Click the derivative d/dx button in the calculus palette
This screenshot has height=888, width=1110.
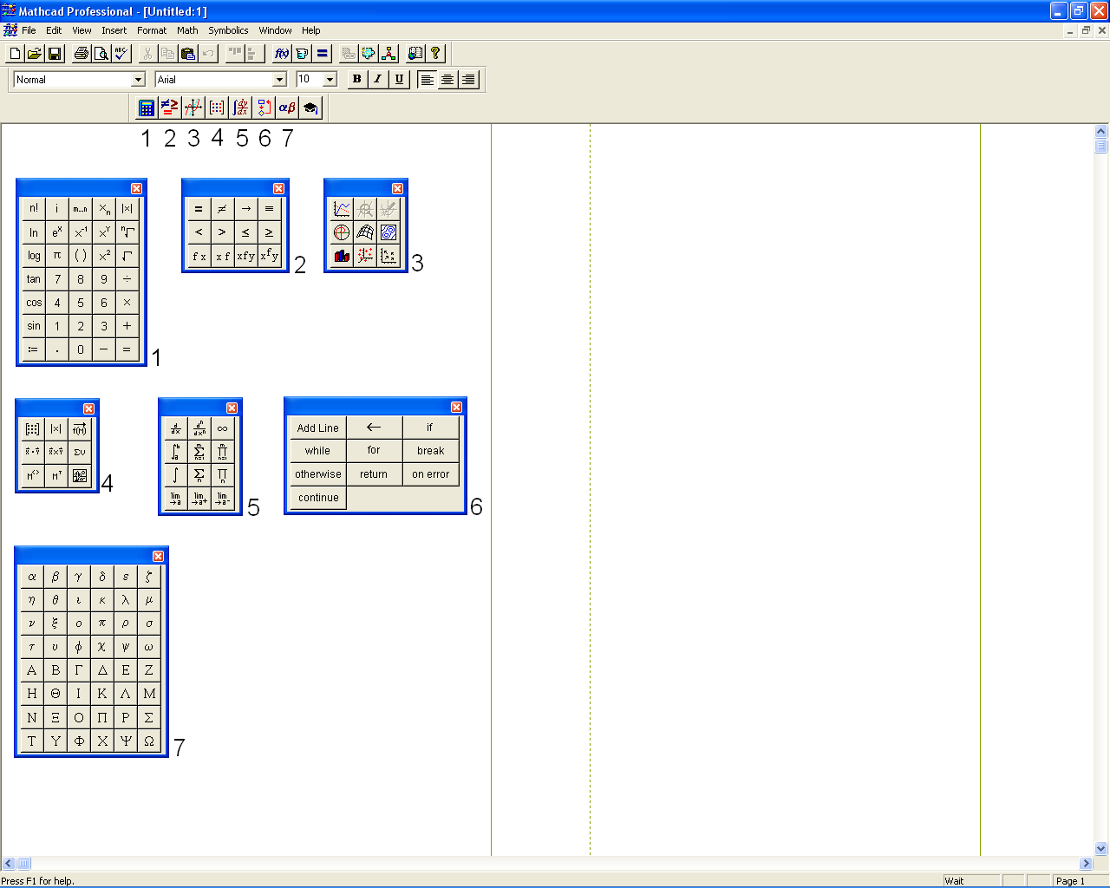(x=176, y=428)
